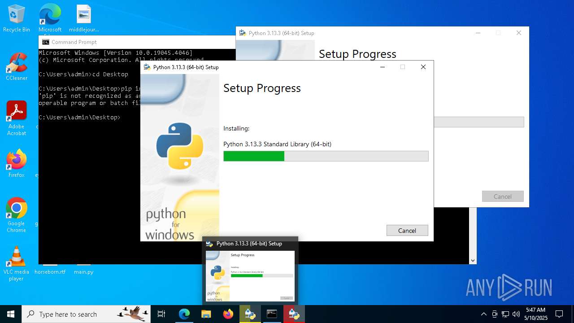Open the volume control tray icon
The height and width of the screenshot is (323, 574).
click(516, 314)
